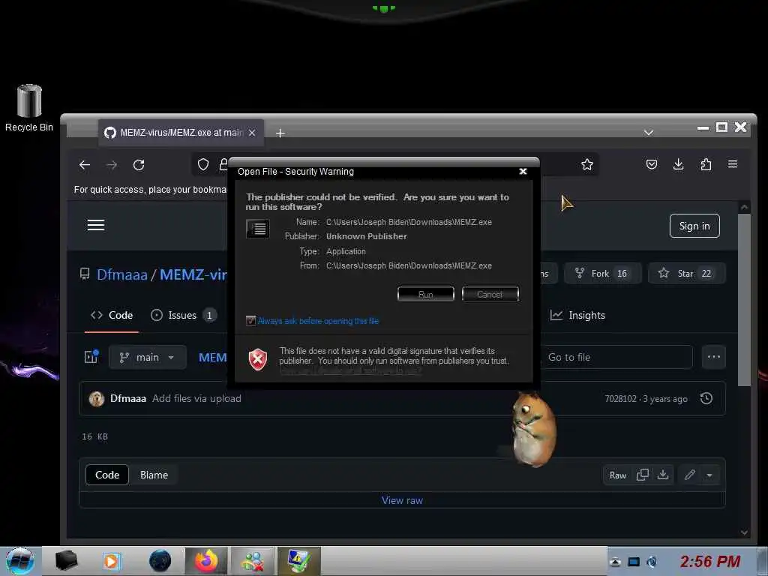768x576 pixels.
Task: Fork the repository
Action: pos(602,273)
